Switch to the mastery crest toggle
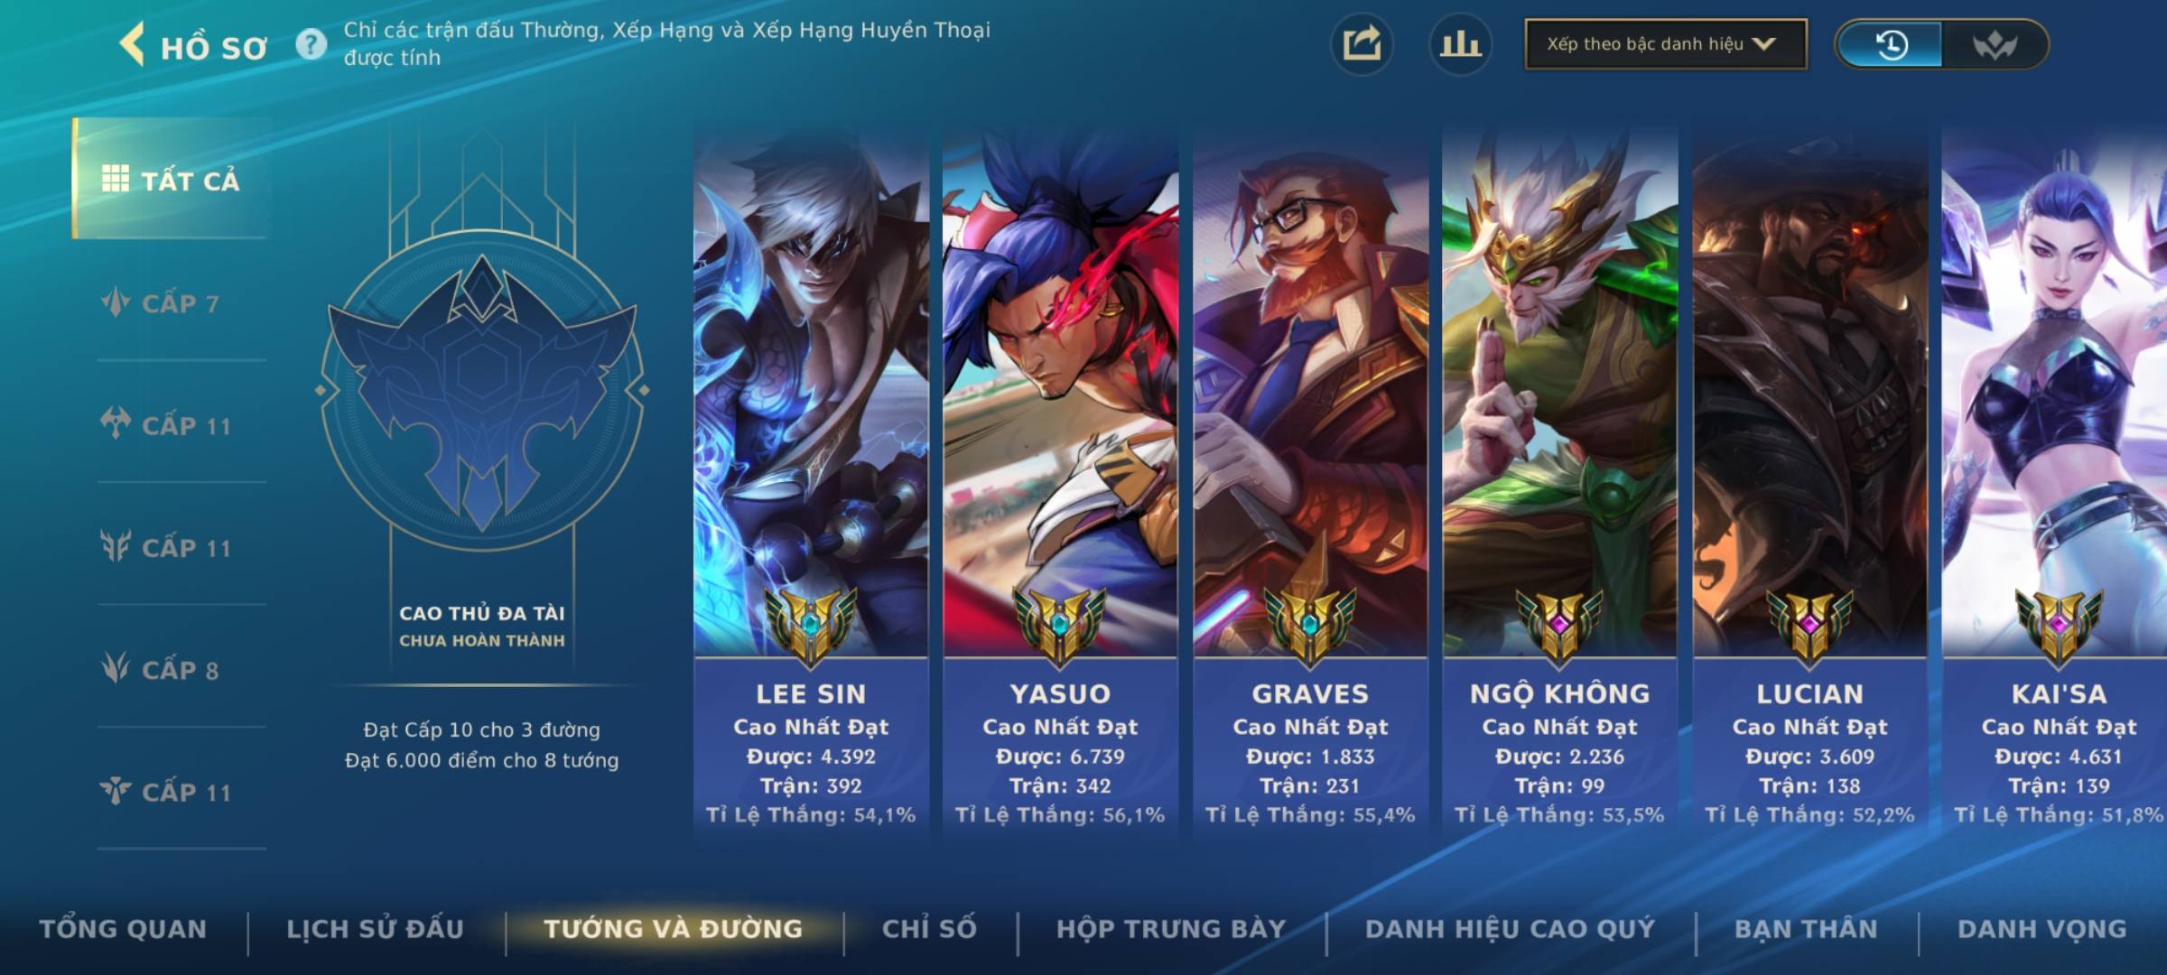This screenshot has height=975, width=2167. point(1994,44)
